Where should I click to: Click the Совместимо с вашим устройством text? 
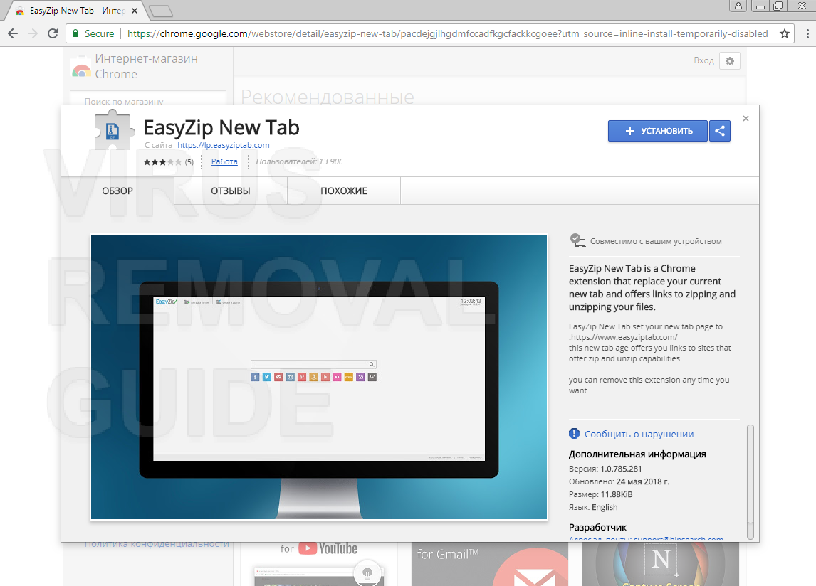[x=656, y=241]
